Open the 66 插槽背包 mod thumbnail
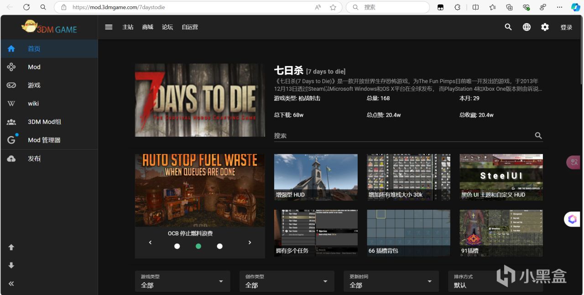Image resolution: width=584 pixels, height=295 pixels. click(409, 233)
